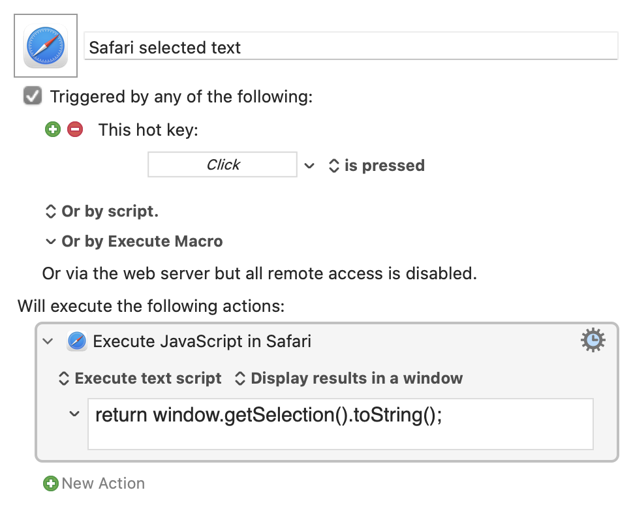Edit the macro name field
Viewport: 633px width, 505px height.
tap(351, 46)
